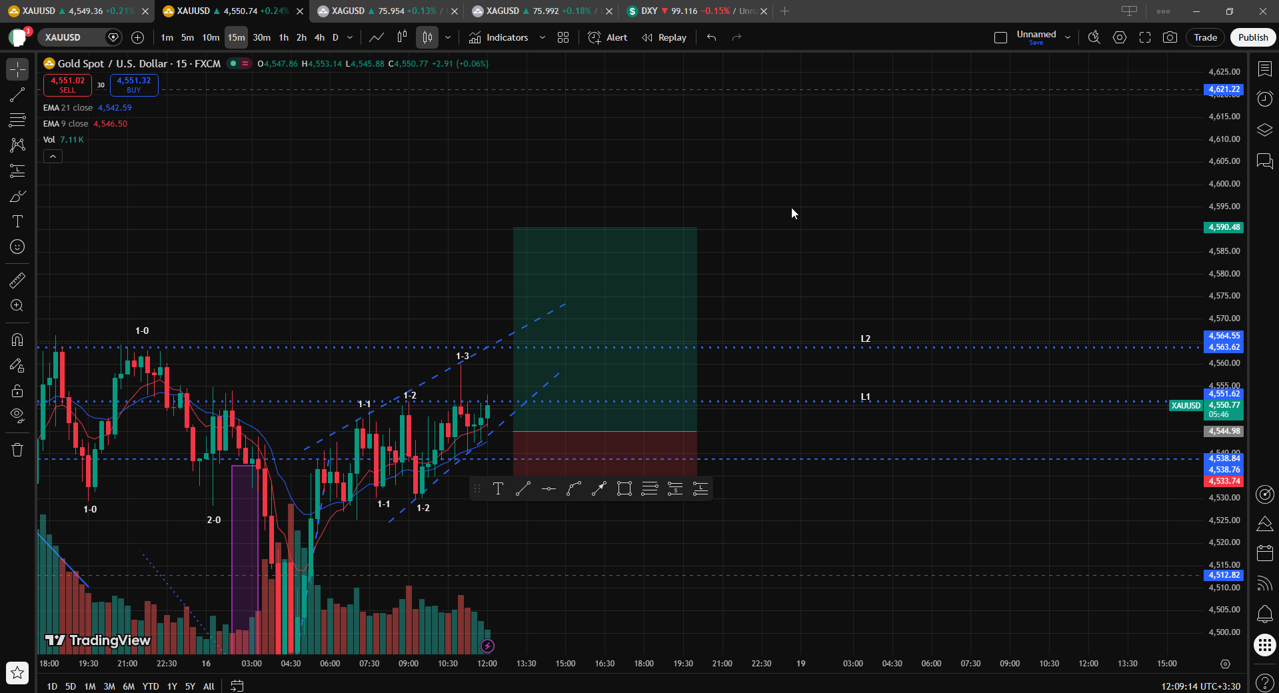
Task: Click the Trade button
Action: [1205, 37]
